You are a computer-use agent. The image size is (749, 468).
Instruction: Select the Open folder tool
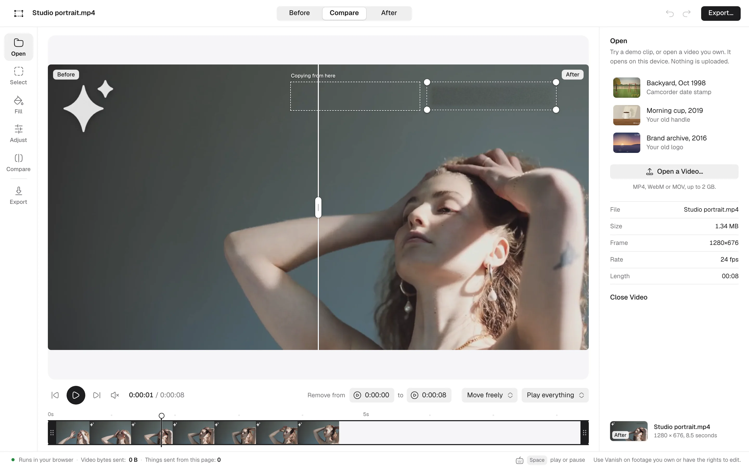pos(18,47)
